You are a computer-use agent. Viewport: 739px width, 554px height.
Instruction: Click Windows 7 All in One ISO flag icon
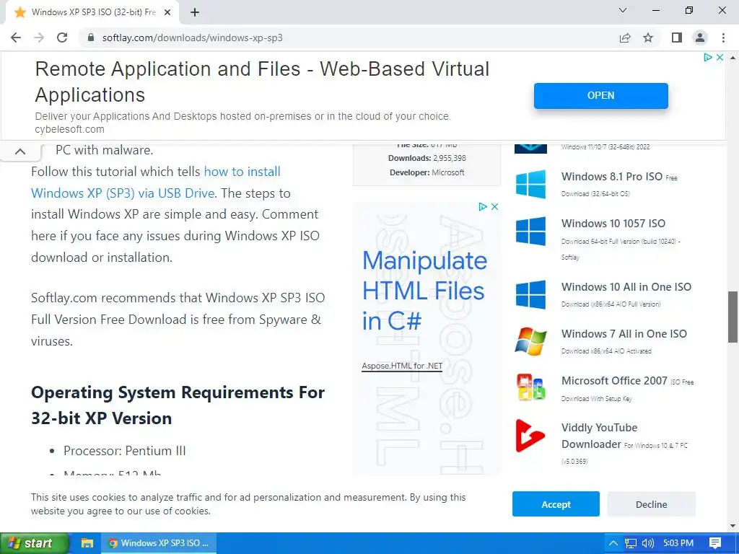pyautogui.click(x=530, y=341)
